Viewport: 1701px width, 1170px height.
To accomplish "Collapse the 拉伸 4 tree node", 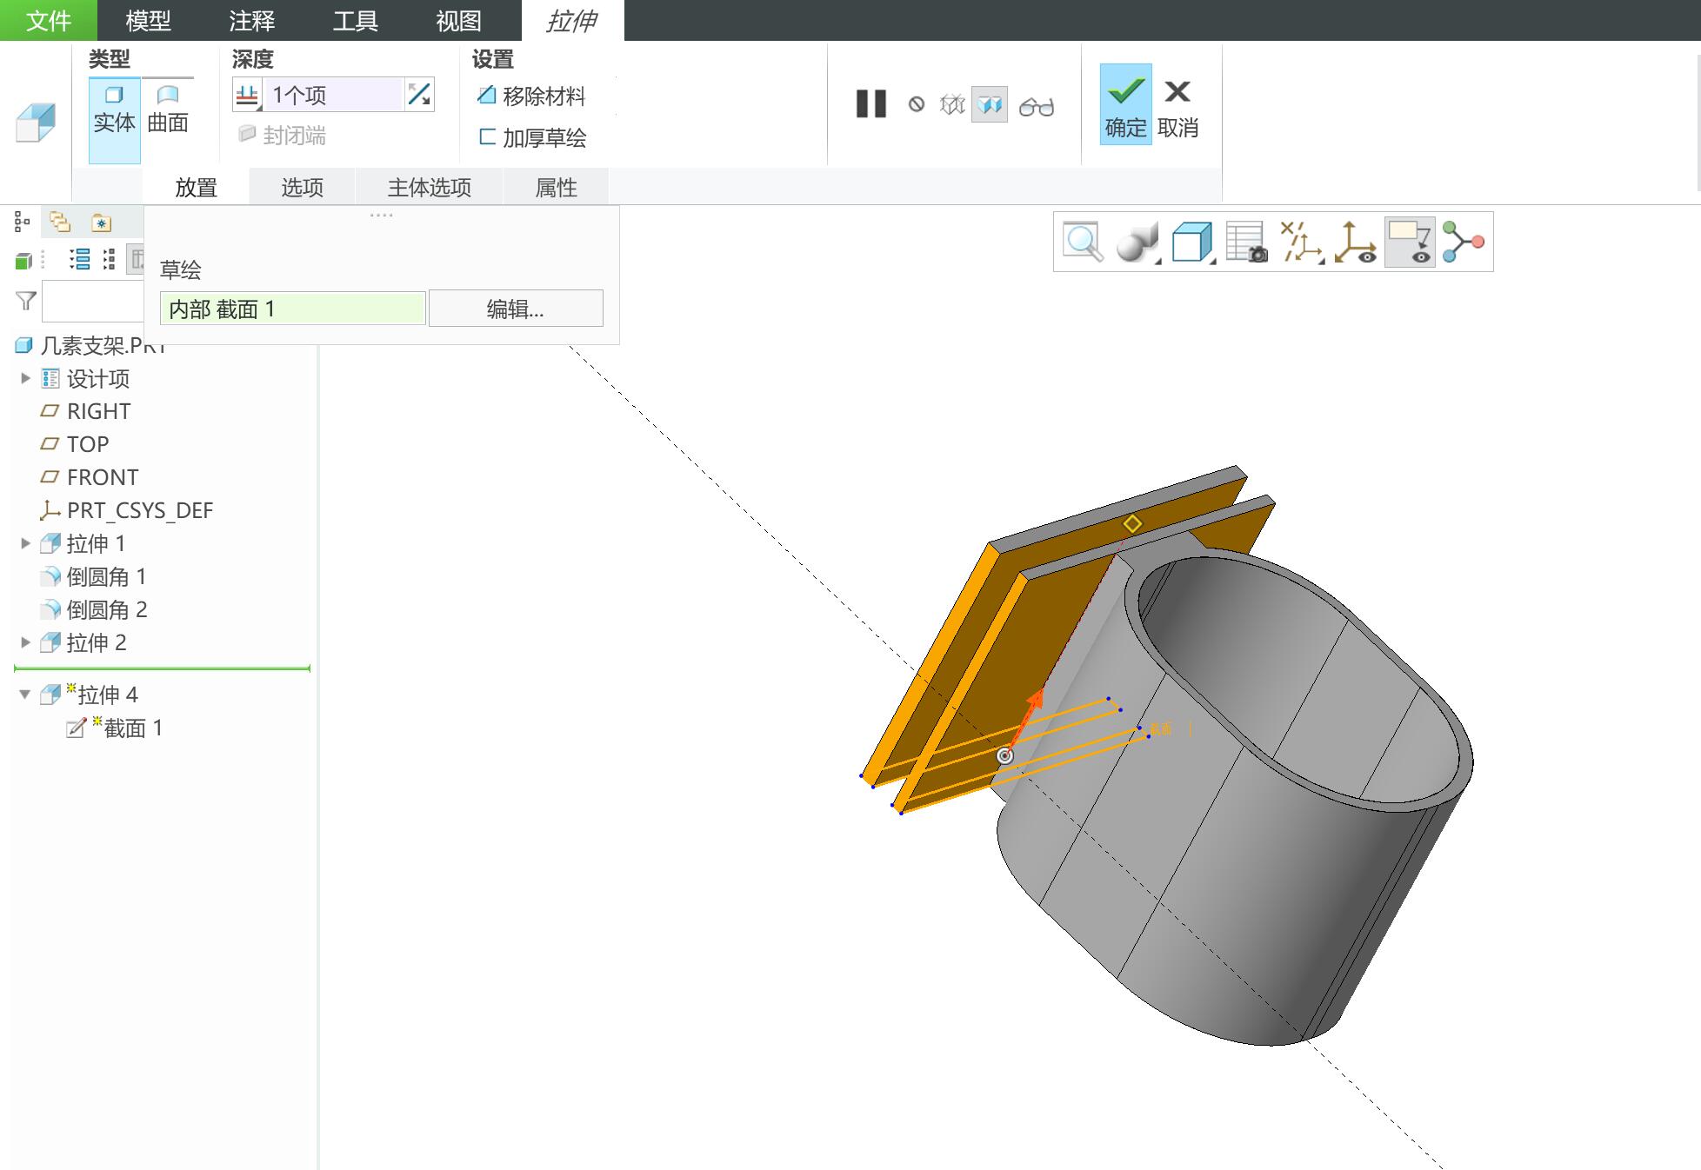I will click(25, 695).
